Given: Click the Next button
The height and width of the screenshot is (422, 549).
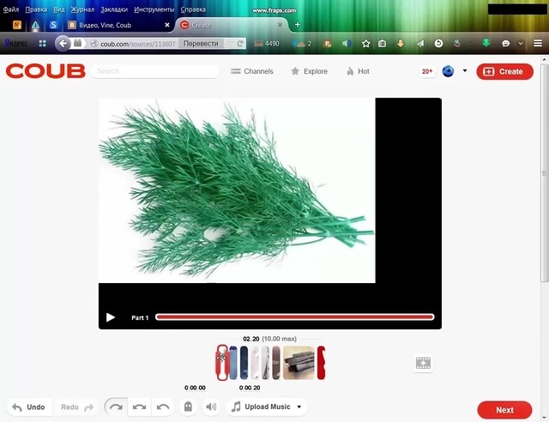Looking at the screenshot, I should tap(504, 410).
